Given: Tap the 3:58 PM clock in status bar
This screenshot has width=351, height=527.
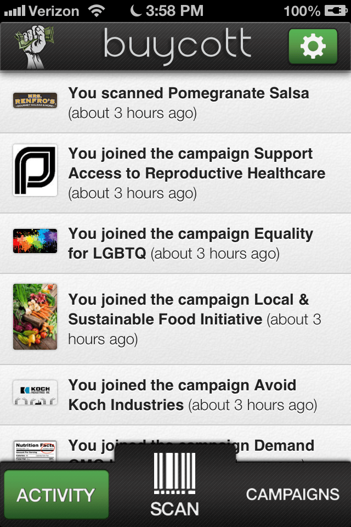Looking at the screenshot, I should (175, 10).
